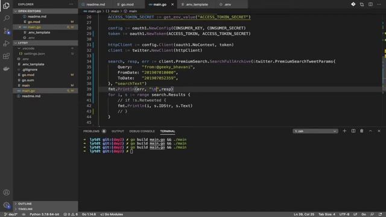The height and width of the screenshot is (217, 386).
Task: Expand the Timeline section
Action: 46,209
